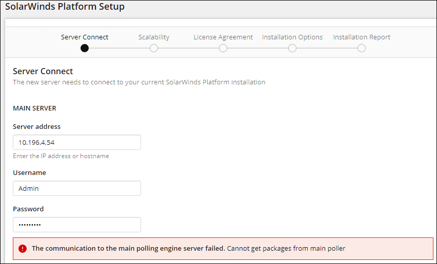Click the 'Enter the IP address or hostname' hint
The width and height of the screenshot is (437, 264).
(x=61, y=156)
